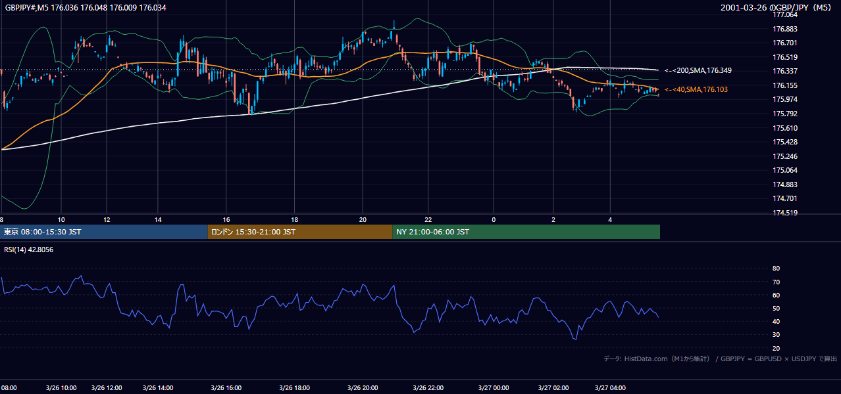This screenshot has height=394, width=841.
Task: Click the 3/26 12:00 time label
Action: (107, 387)
